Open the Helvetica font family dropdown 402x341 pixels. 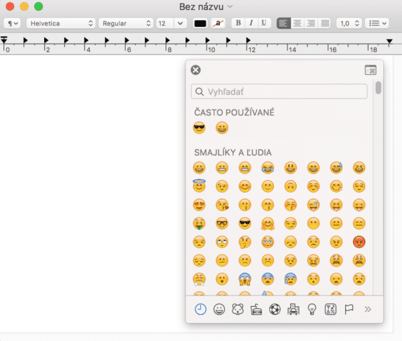pos(61,23)
